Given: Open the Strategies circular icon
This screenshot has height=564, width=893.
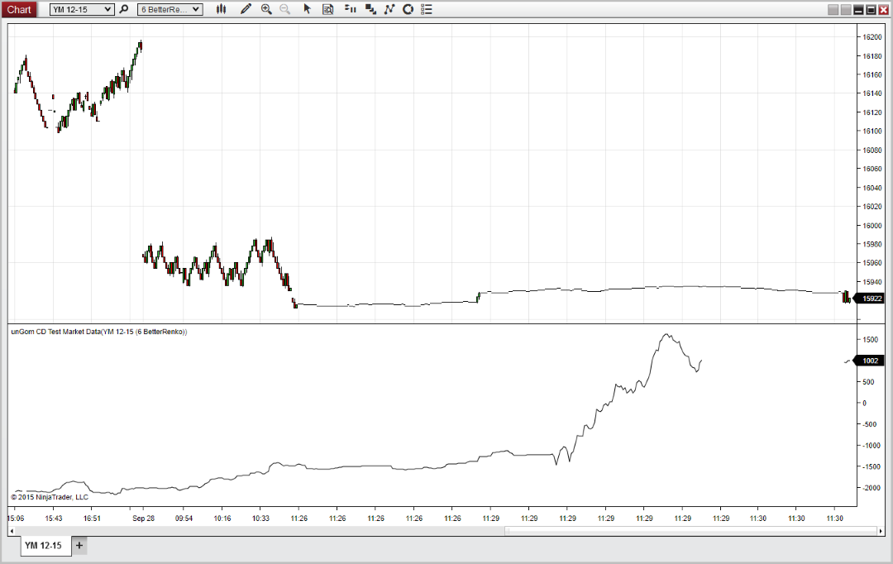Looking at the screenshot, I should [408, 9].
